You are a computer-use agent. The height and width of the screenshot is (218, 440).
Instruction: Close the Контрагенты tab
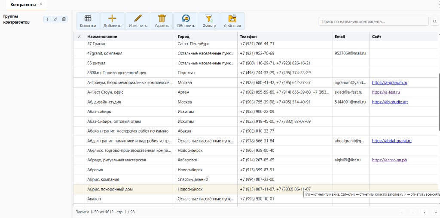[x=41, y=4]
